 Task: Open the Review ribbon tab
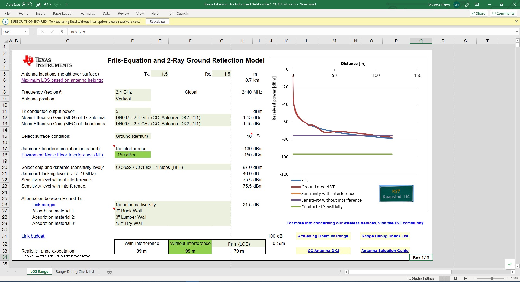[123, 13]
